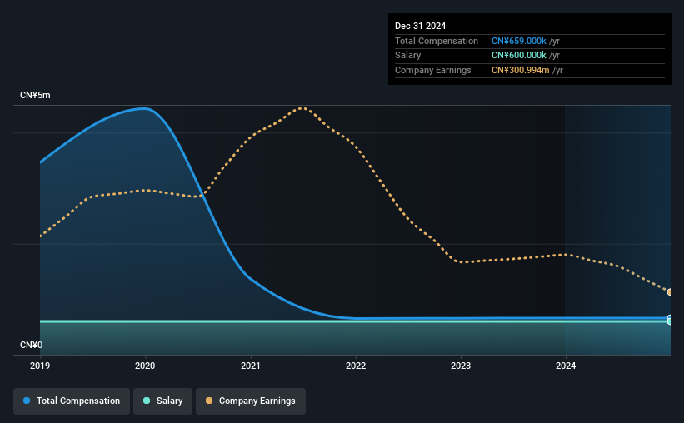
Task: Click the Total Compensation tooltip row label
Action: tap(437, 41)
